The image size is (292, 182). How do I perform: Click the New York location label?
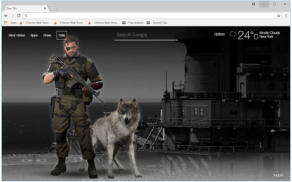point(266,37)
